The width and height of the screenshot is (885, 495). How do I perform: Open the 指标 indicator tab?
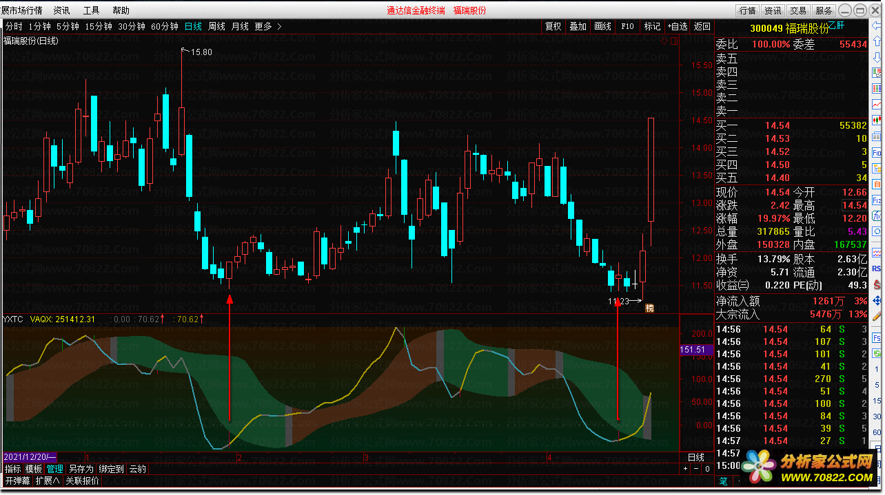pyautogui.click(x=12, y=469)
